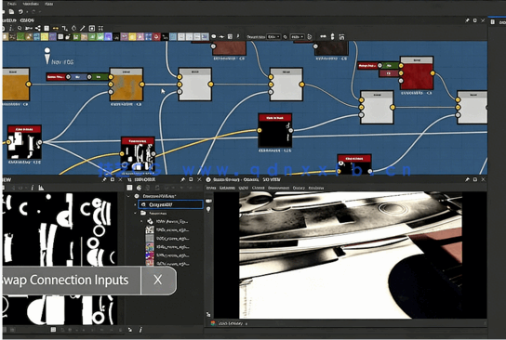Open the Help menu in the menu bar
The image size is (506, 340).
pos(48,4)
